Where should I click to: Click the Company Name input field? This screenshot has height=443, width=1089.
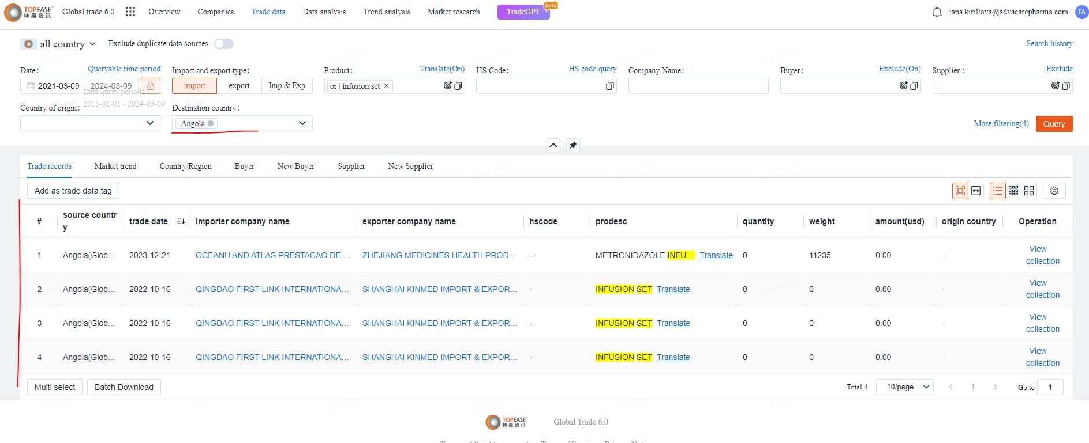(698, 86)
